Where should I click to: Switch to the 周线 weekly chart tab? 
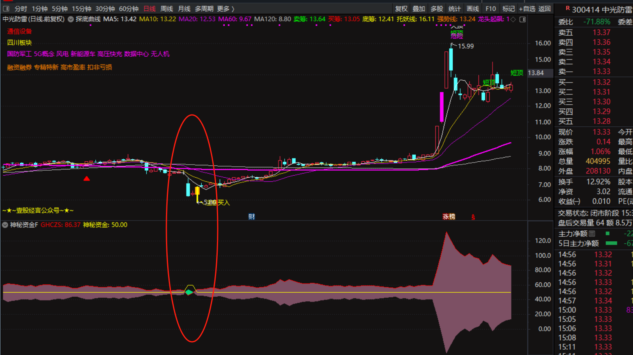(x=166, y=9)
